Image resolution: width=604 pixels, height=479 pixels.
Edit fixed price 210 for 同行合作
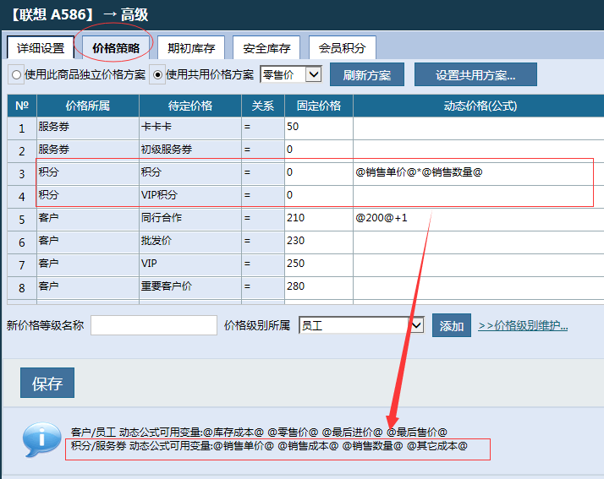pyautogui.click(x=319, y=219)
